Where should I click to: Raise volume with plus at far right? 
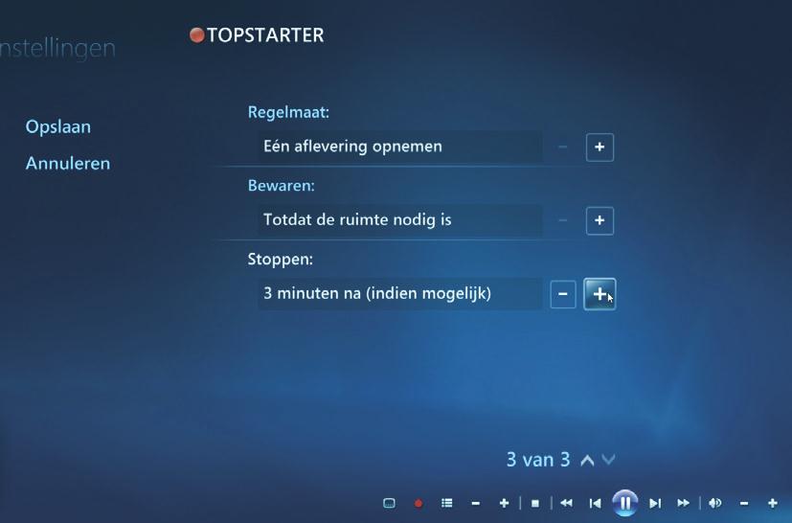click(x=772, y=503)
